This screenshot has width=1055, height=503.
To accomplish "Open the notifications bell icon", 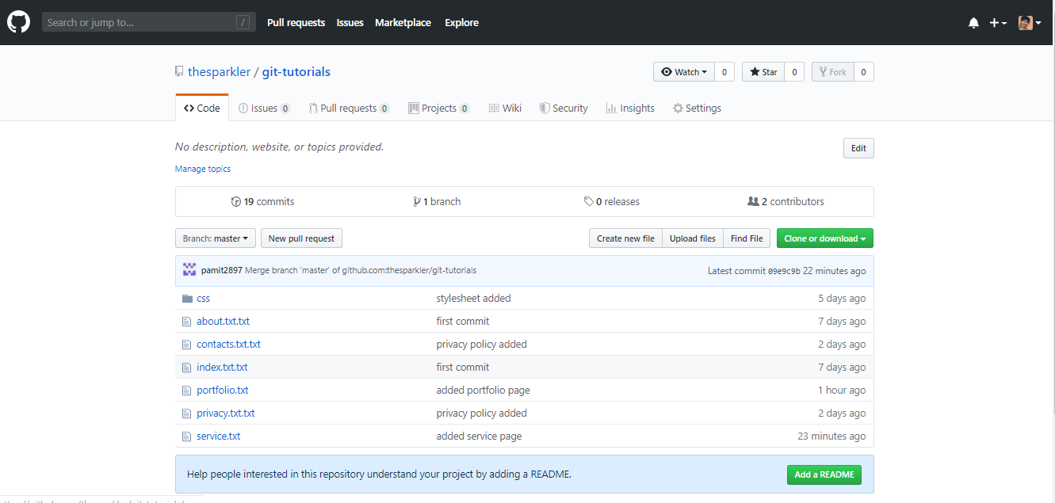I will (973, 23).
